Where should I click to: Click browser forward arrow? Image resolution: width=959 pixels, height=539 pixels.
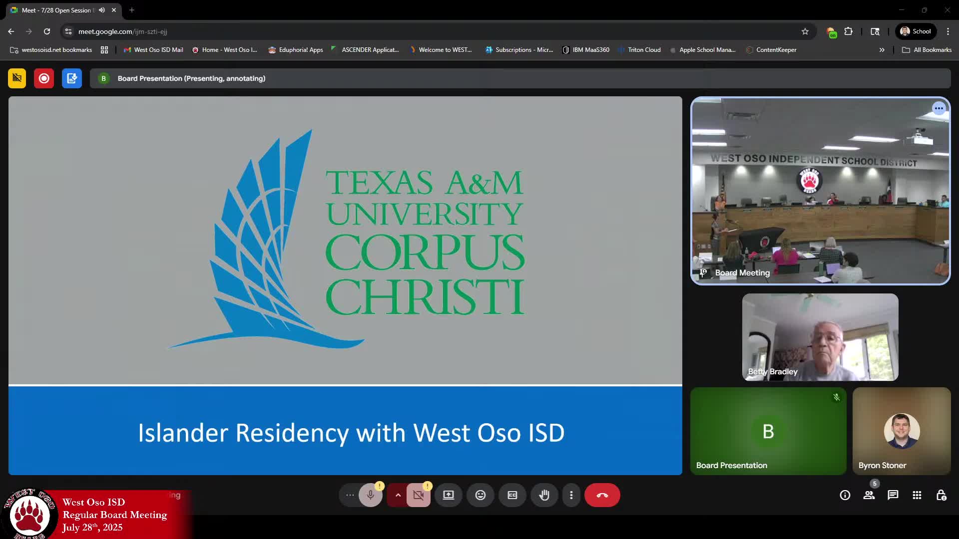click(29, 31)
